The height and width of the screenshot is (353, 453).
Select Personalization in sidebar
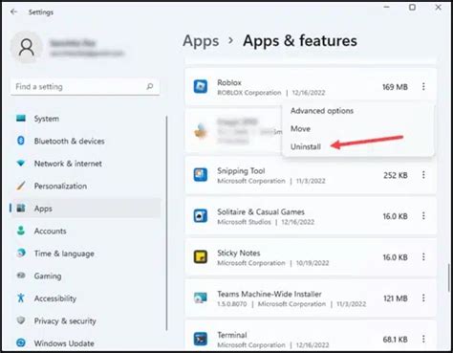[x=60, y=186]
